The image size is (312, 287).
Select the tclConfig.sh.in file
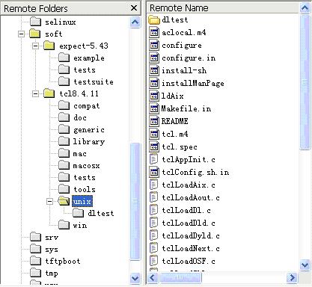coord(195,172)
